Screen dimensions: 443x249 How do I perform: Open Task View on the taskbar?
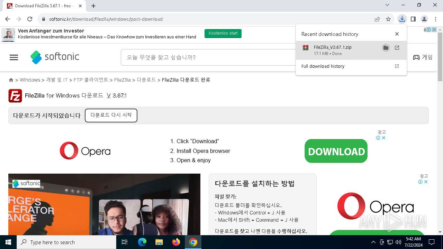click(125, 242)
